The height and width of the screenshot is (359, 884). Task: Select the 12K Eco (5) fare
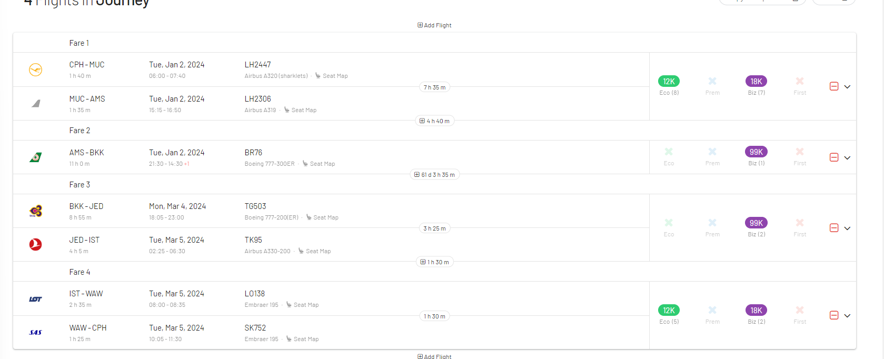tap(669, 311)
